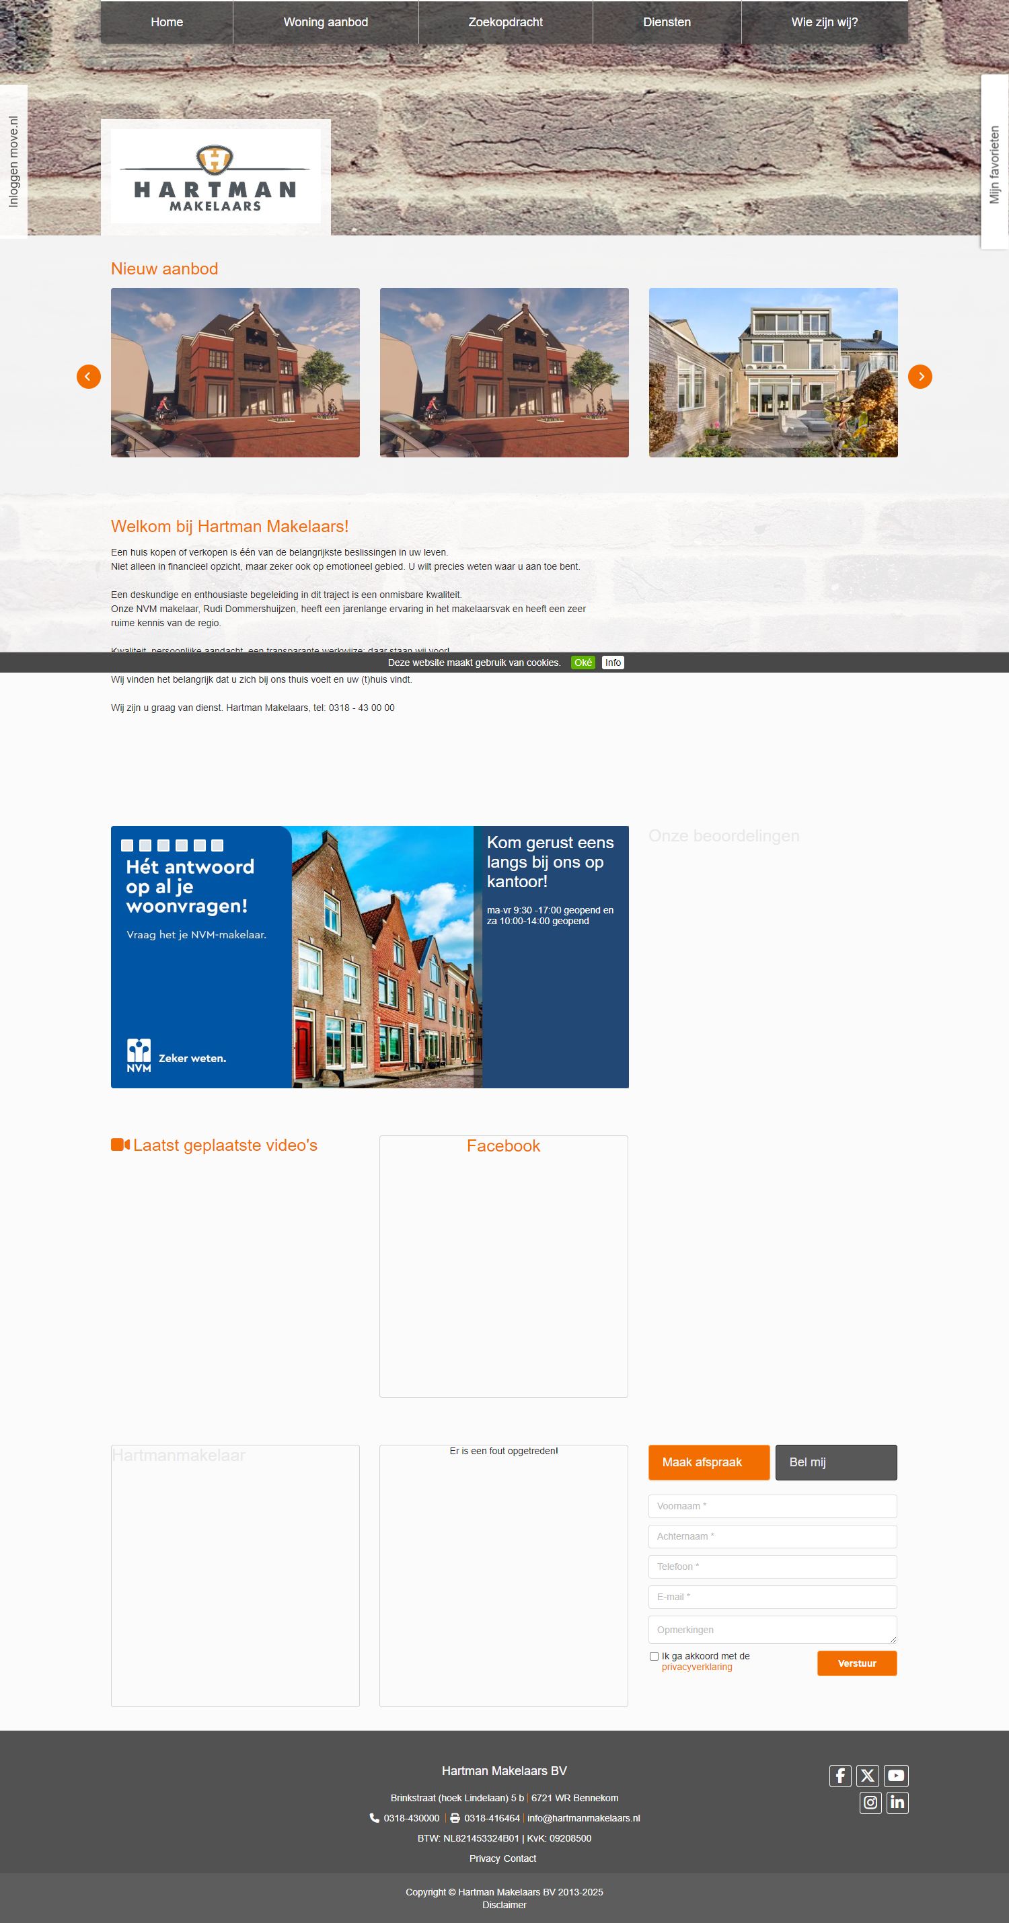Go to previous listings with left arrow
Image resolution: width=1009 pixels, height=1923 pixels.
pyautogui.click(x=89, y=376)
